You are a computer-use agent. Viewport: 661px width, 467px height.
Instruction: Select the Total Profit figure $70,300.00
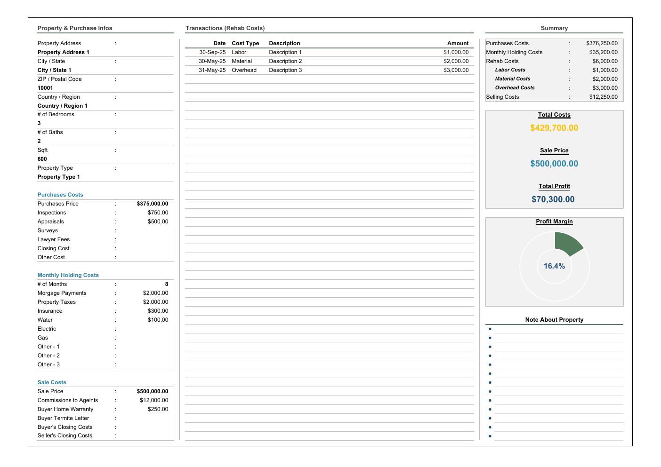pos(553,199)
